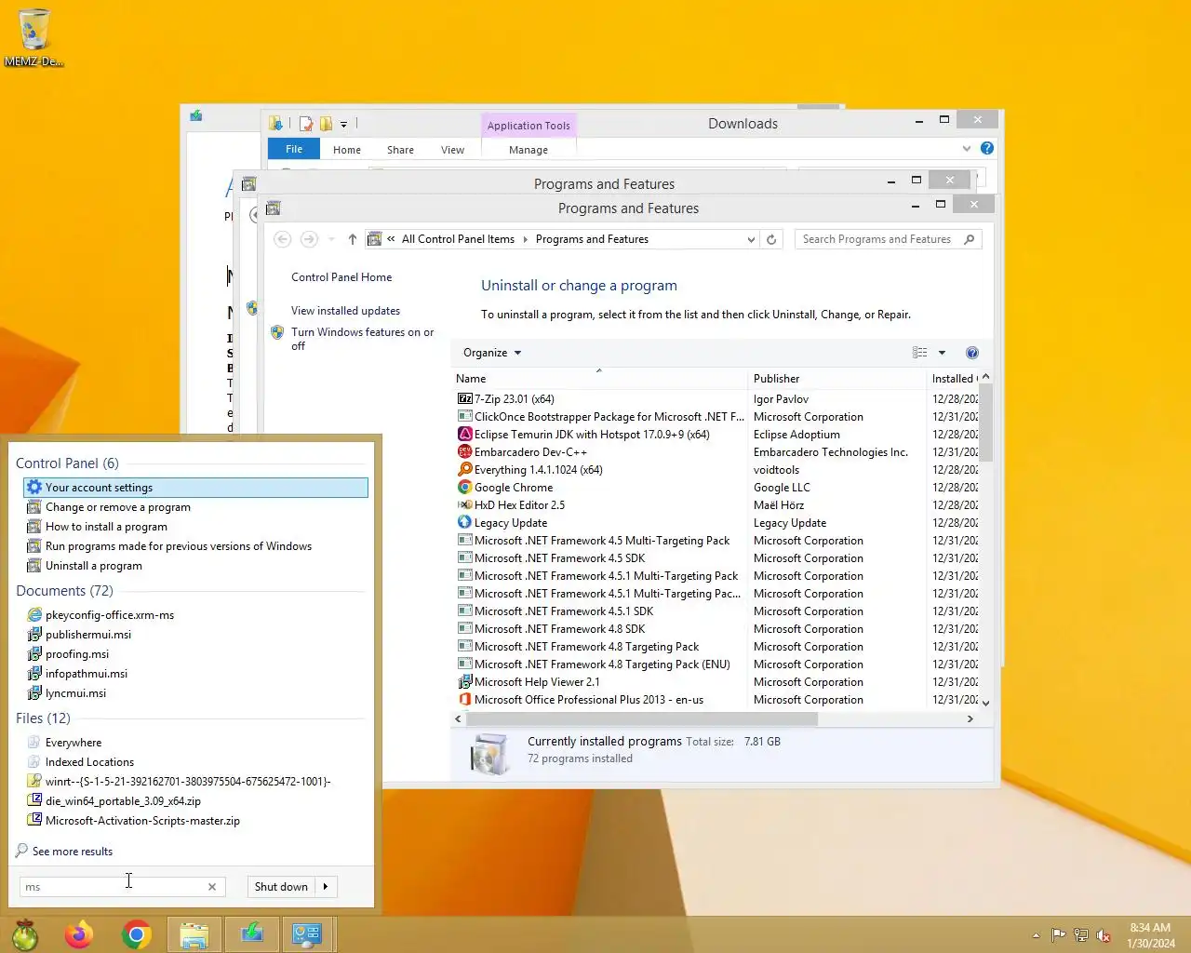Click the start menu search box
Screen dimensions: 1191x953
tap(112, 887)
